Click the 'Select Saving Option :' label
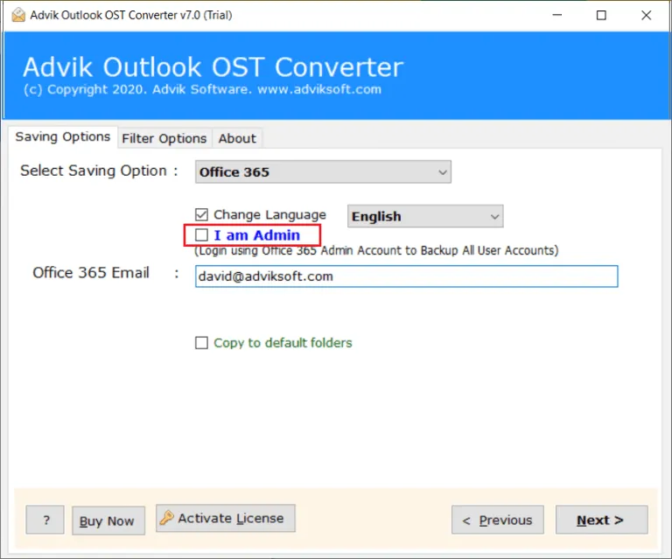This screenshot has height=559, width=672. [x=99, y=171]
